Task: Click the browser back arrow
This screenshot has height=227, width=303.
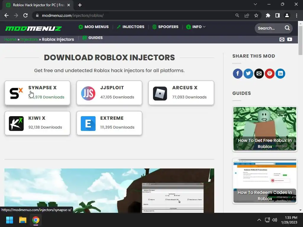Action: pos(7,15)
